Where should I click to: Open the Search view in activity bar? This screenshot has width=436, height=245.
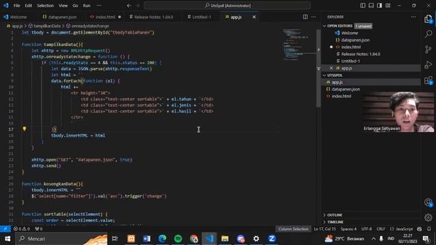tap(429, 34)
